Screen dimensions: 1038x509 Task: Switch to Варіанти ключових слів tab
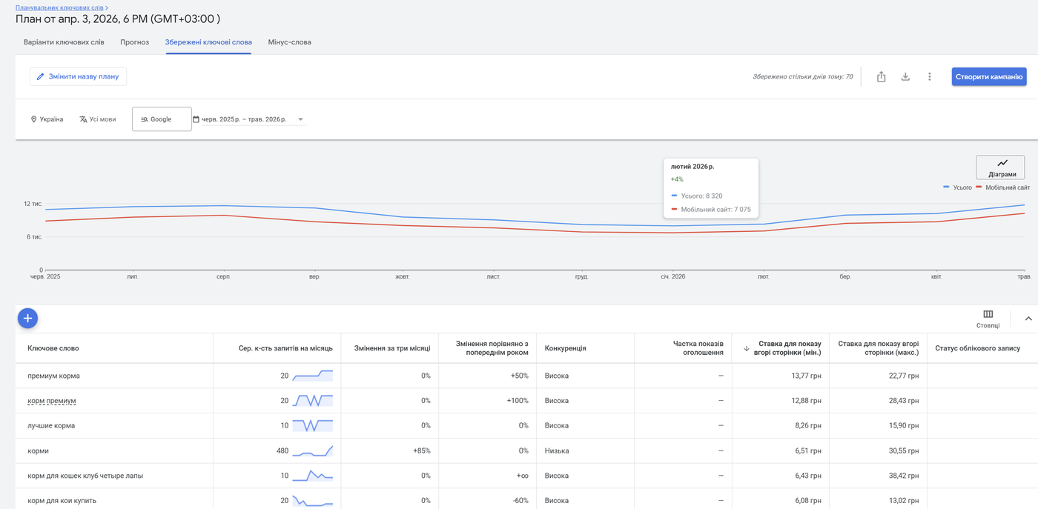64,42
